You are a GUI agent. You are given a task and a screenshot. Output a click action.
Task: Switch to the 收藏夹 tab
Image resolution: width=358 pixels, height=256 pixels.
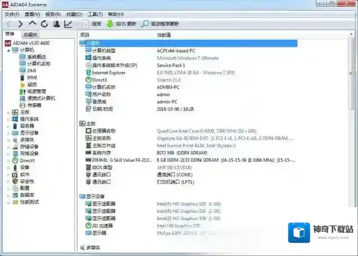[x=30, y=35]
